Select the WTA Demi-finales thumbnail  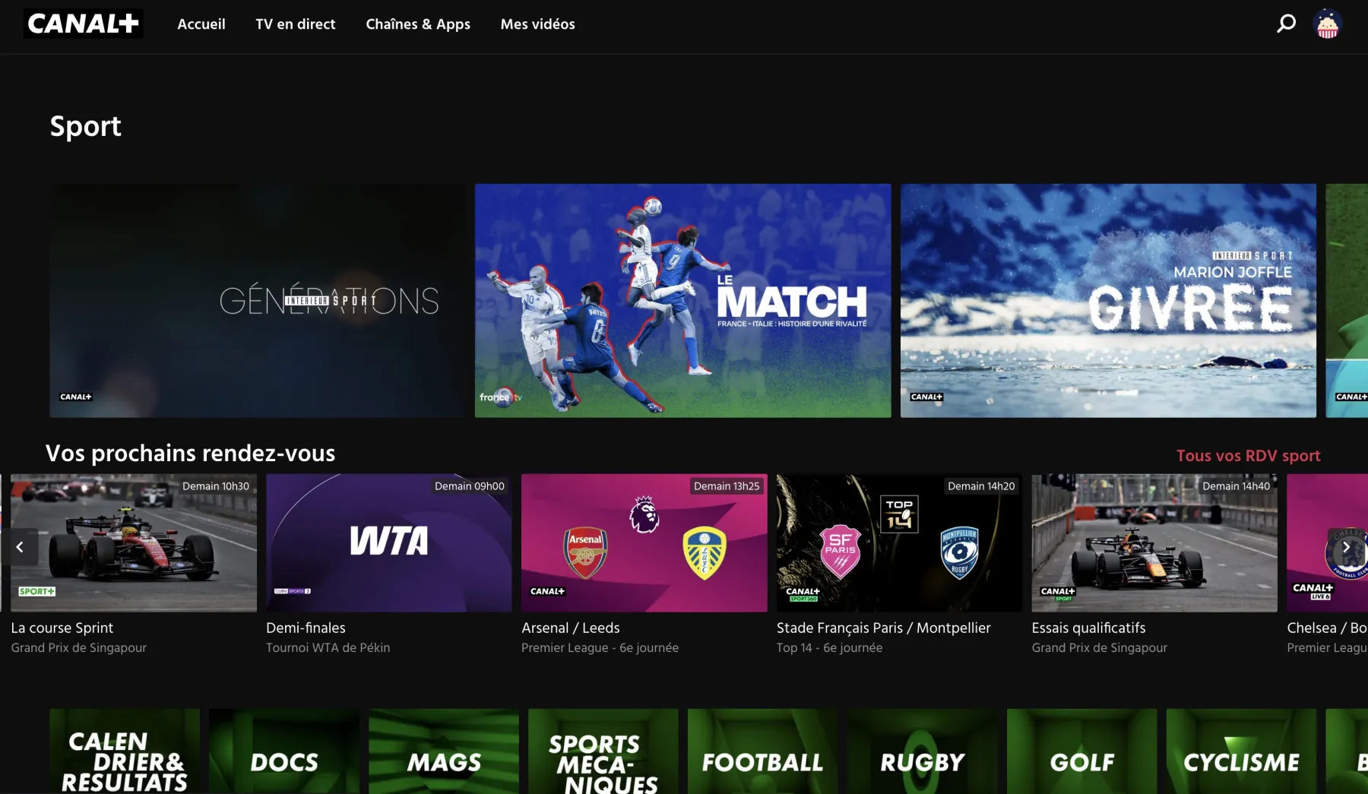[389, 543]
